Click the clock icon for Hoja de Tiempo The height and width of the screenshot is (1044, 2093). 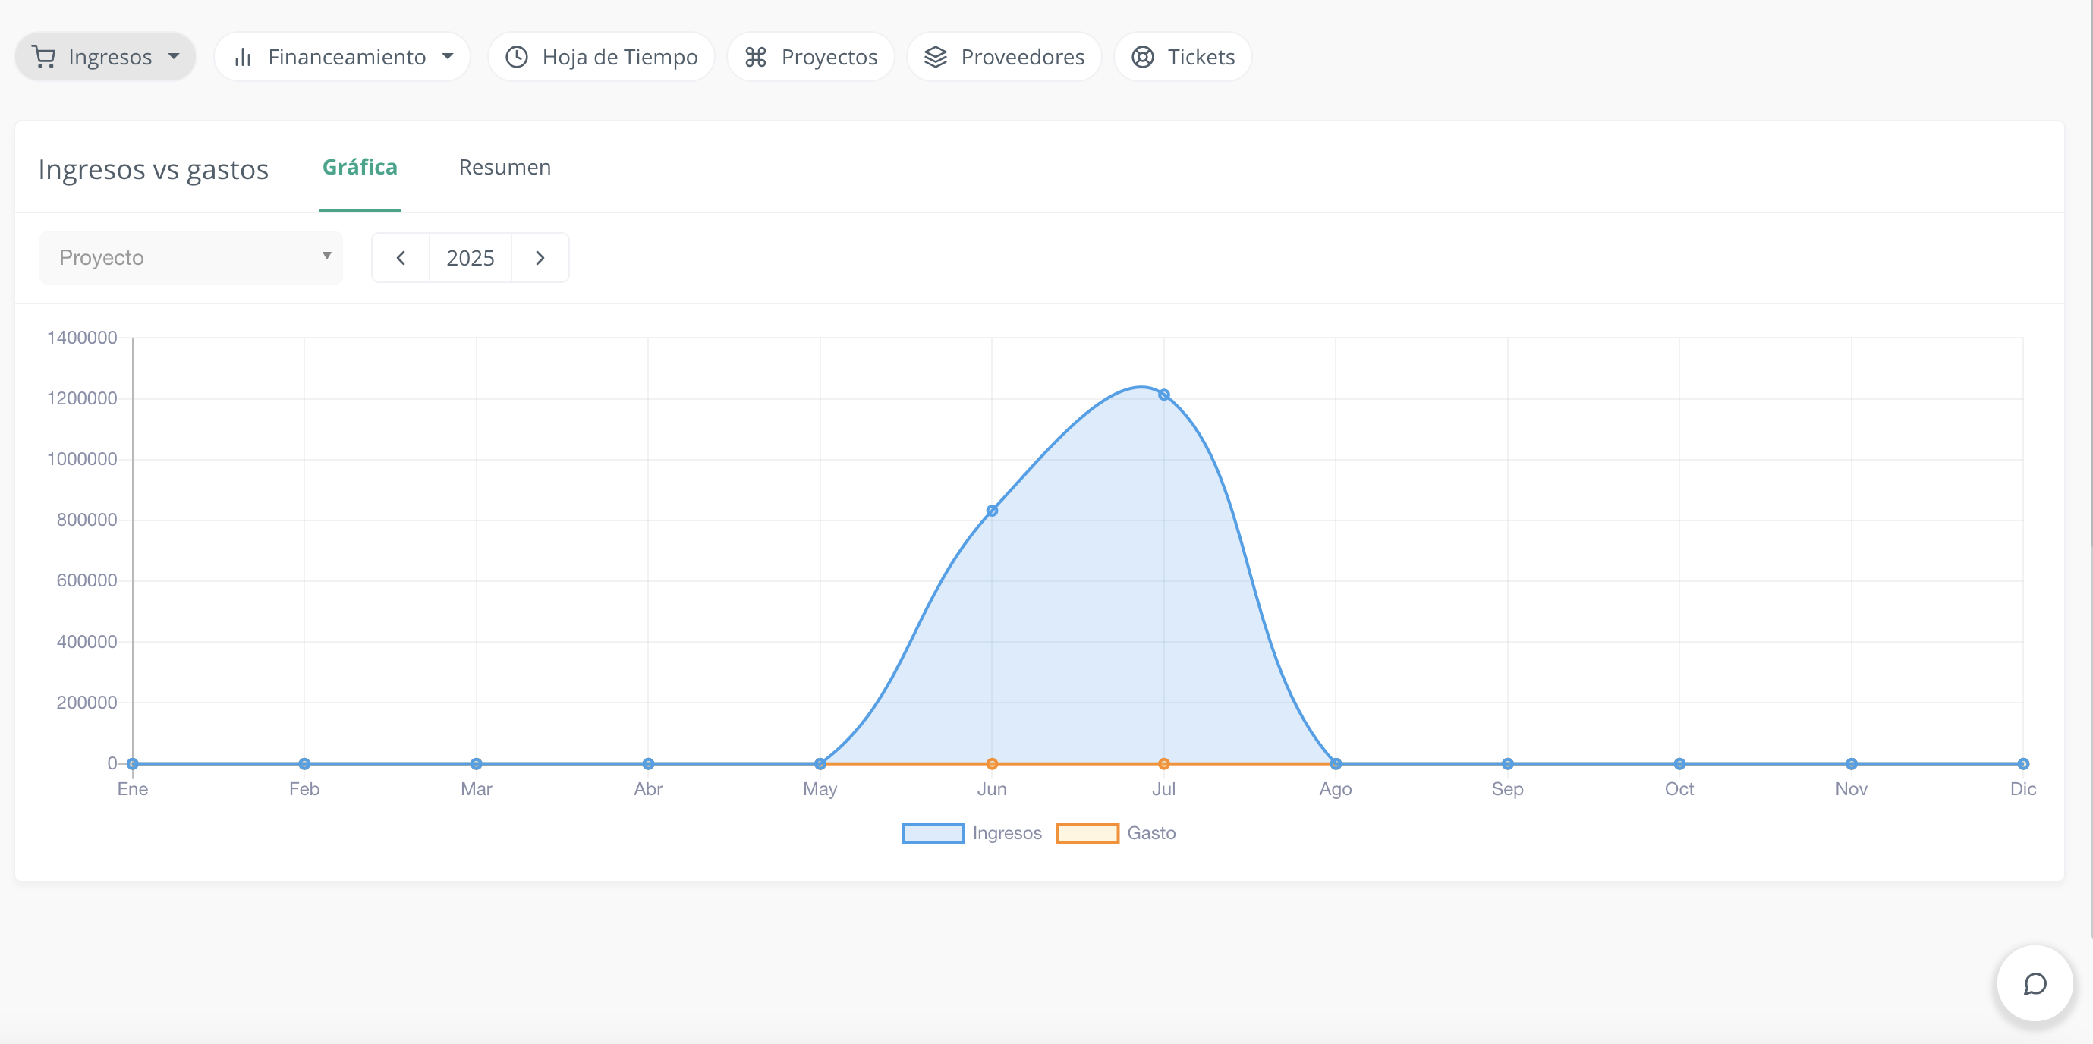point(517,57)
